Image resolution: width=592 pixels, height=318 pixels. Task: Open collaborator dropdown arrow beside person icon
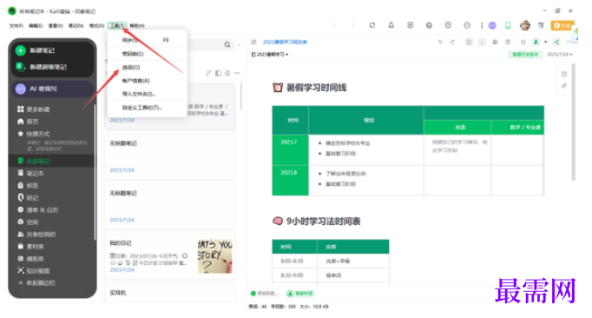coord(546,42)
